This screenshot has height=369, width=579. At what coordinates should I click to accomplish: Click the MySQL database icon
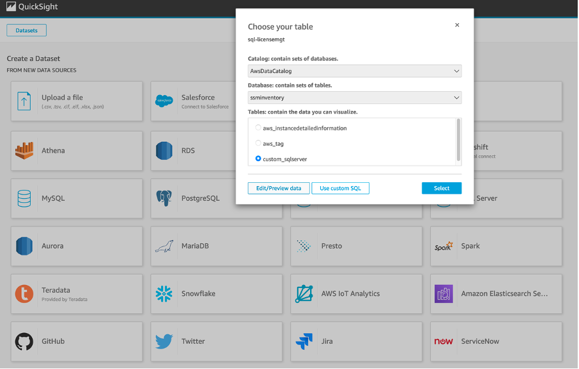24,198
